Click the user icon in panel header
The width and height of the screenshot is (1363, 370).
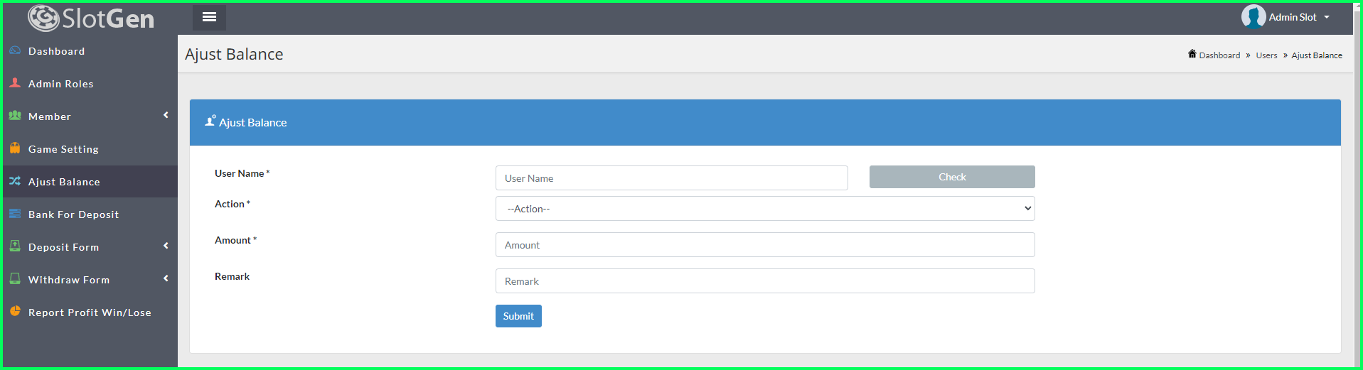210,121
